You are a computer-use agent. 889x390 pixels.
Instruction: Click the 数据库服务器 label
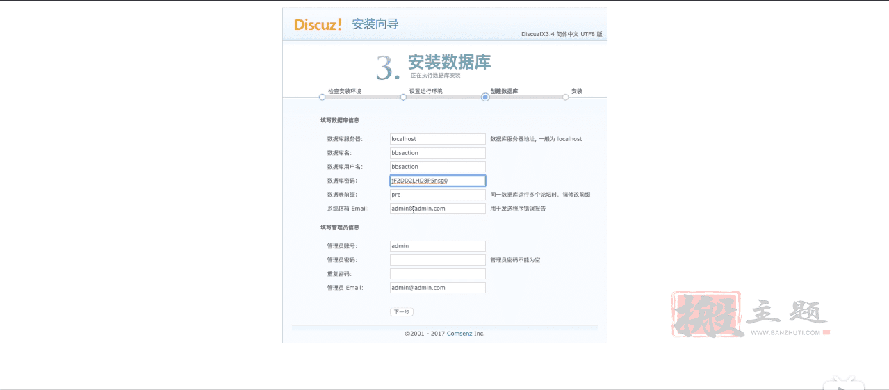click(345, 139)
